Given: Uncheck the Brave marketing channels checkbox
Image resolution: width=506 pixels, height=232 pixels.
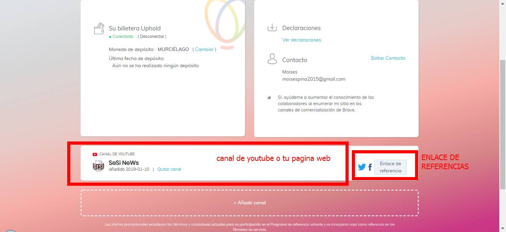Looking at the screenshot, I should 269,98.
